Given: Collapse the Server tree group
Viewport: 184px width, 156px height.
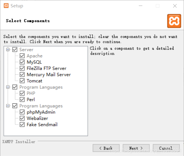Looking at the screenshot, I should point(8,50).
